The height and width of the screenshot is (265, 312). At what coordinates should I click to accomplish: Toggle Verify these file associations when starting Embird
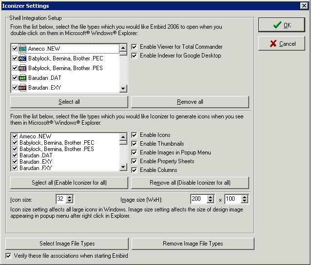tap(8, 256)
